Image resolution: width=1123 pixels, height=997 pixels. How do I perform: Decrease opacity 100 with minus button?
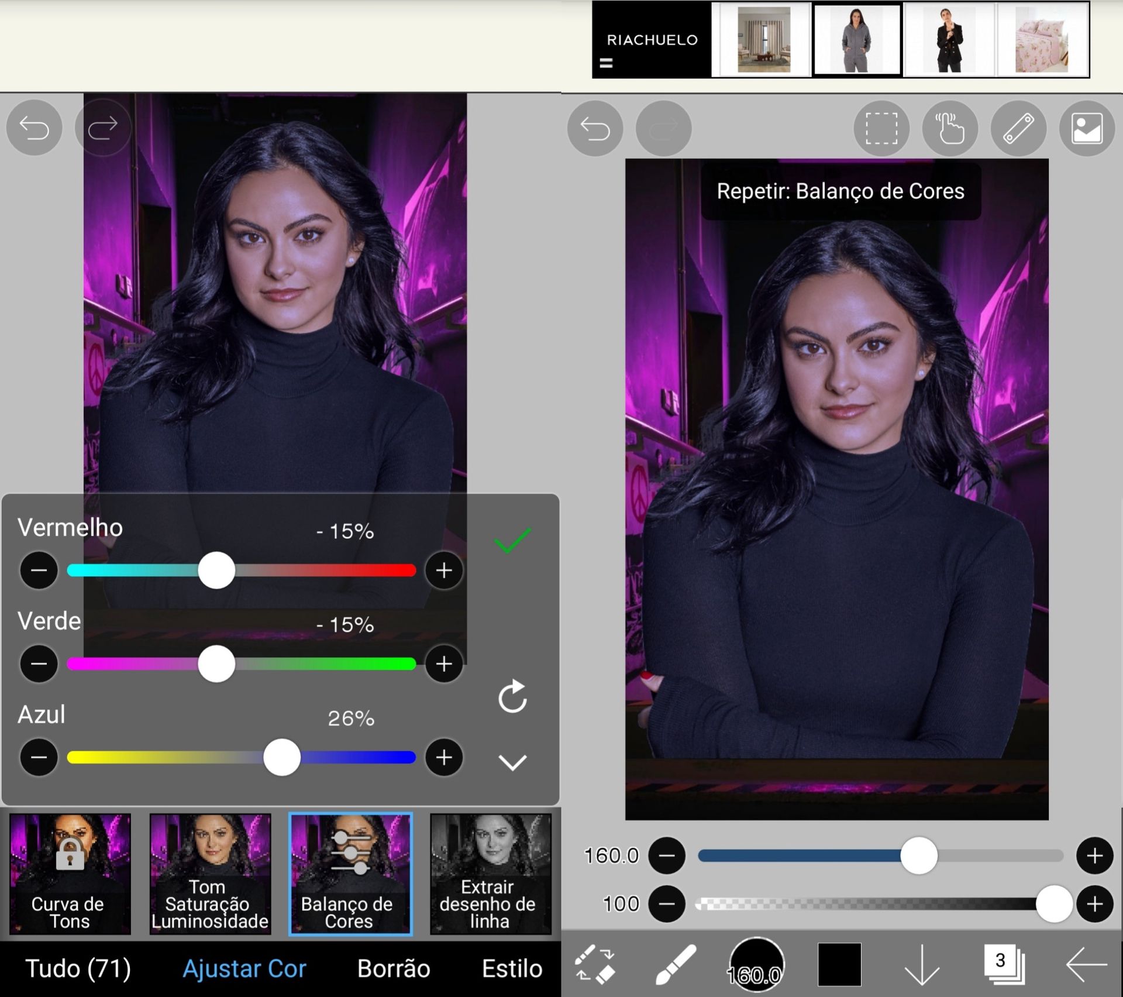(667, 904)
